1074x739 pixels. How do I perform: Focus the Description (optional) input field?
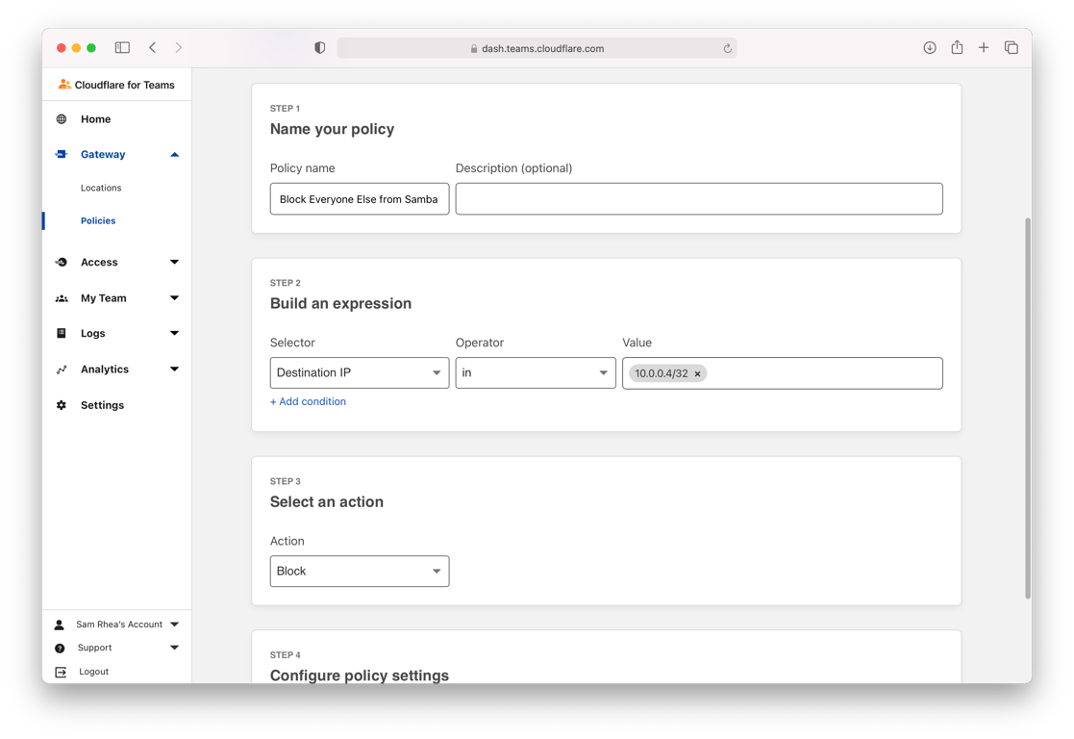pos(699,199)
